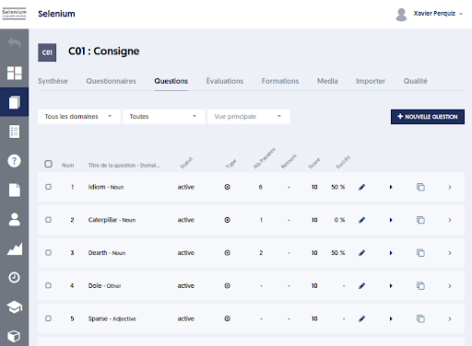
Task: Click the type icon in the Idiom row
Action: tap(227, 187)
